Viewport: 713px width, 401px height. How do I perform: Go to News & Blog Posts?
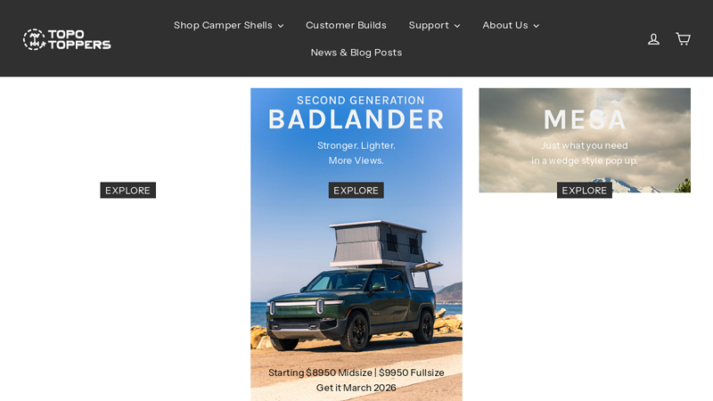[x=356, y=53]
